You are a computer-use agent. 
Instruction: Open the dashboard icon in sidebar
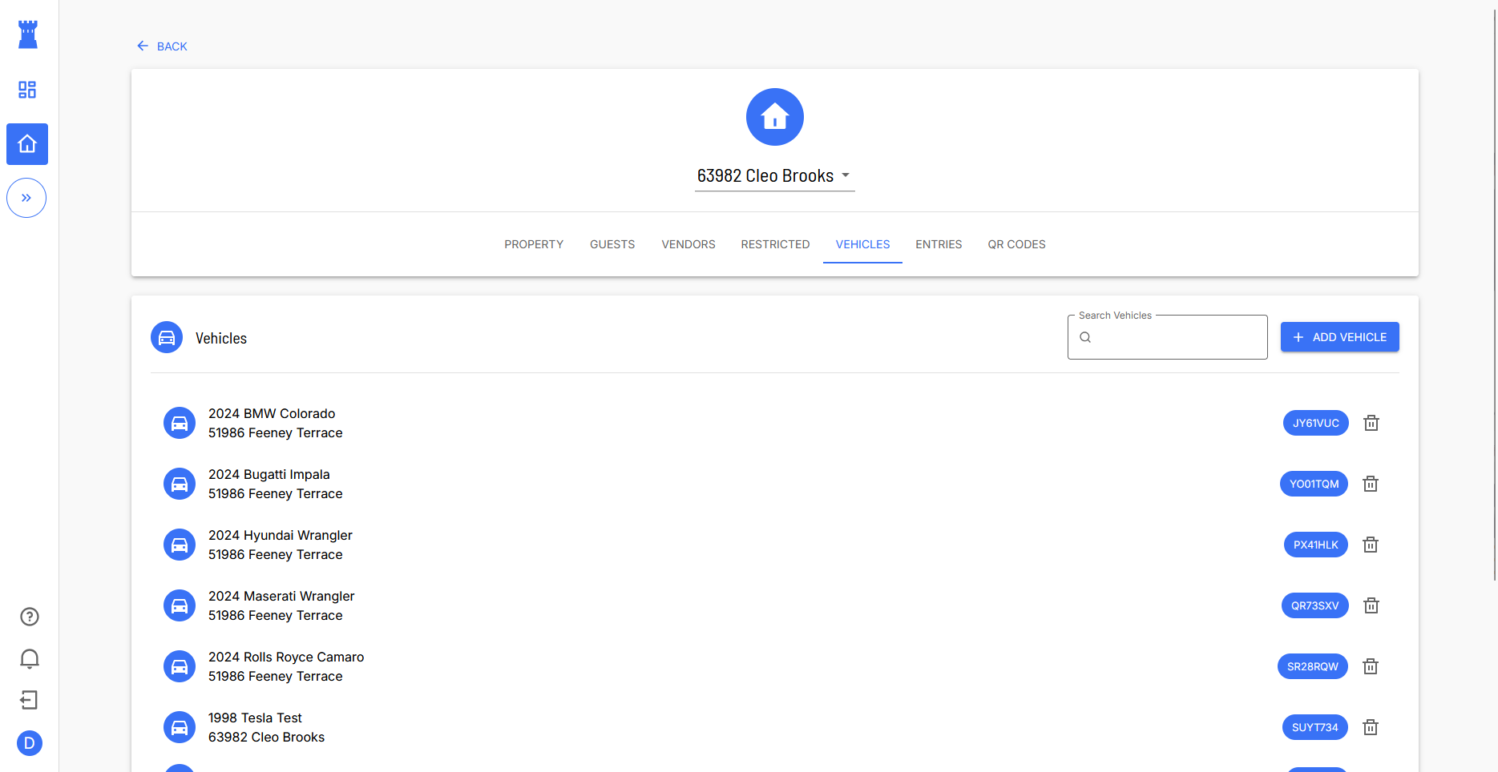(x=27, y=90)
